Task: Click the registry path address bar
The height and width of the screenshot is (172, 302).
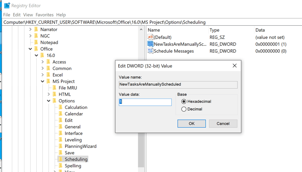Action: click(x=152, y=22)
